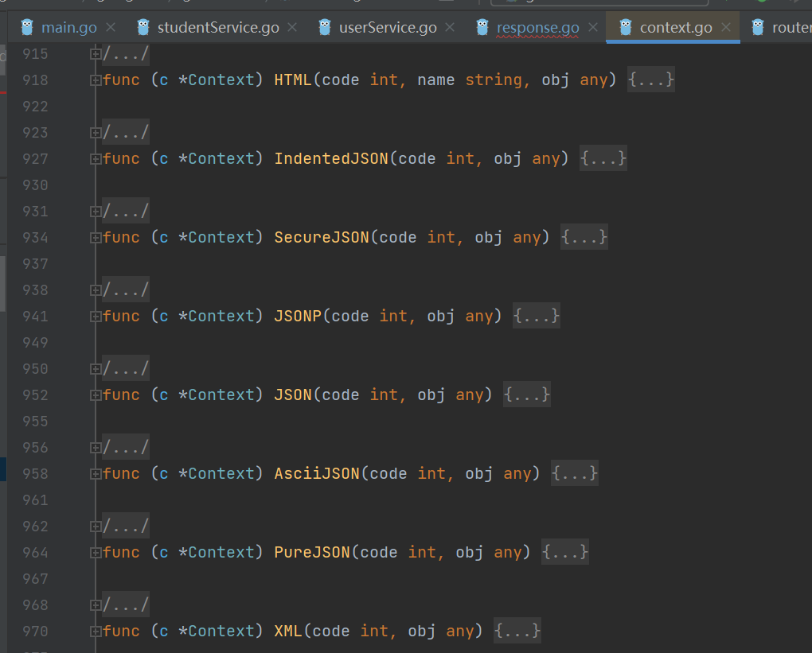Switch to the main.go tab
This screenshot has width=812, height=653.
pos(68,28)
